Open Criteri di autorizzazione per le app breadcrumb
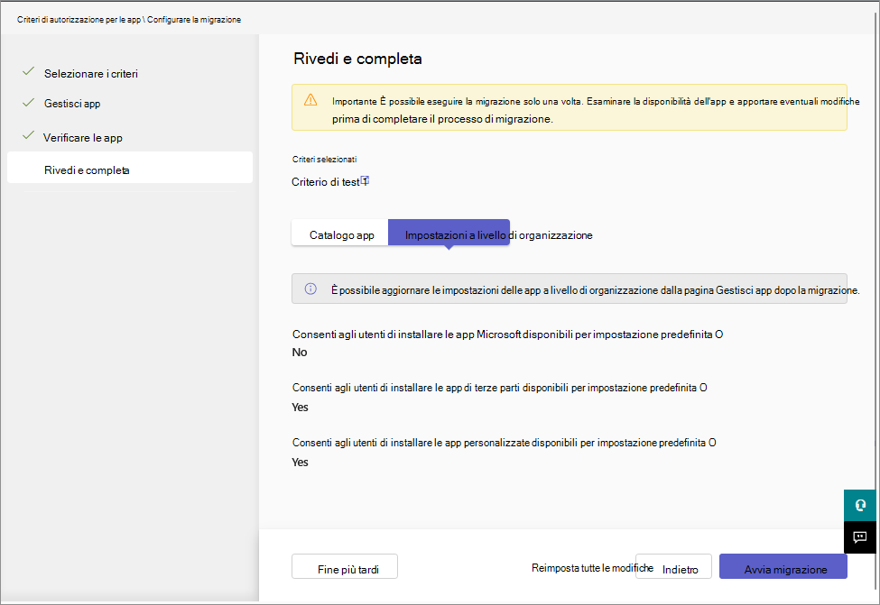This screenshot has width=880, height=605. click(79, 20)
